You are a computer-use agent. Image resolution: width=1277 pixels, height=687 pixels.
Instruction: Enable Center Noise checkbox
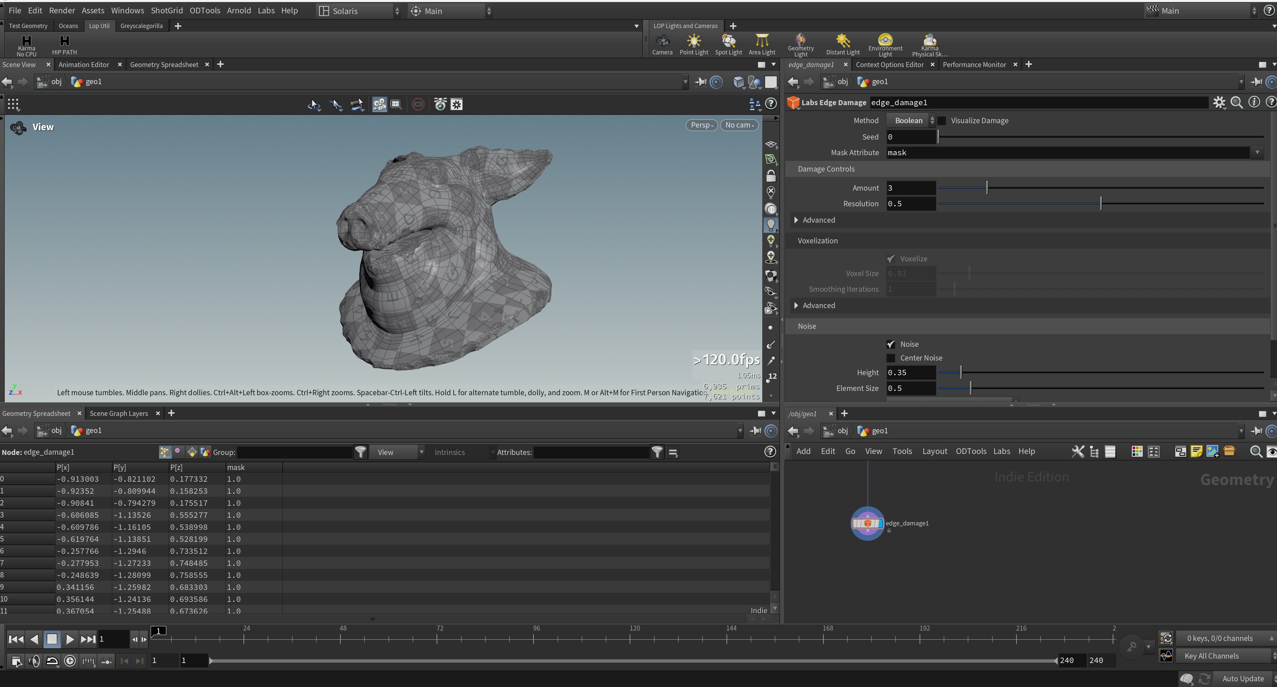[x=891, y=358]
